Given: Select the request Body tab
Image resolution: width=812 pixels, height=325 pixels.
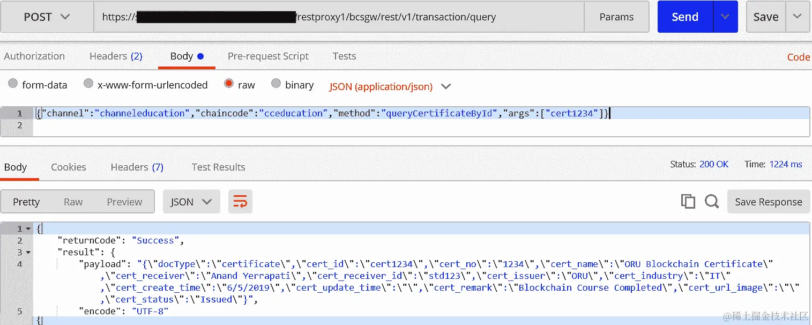Looking at the screenshot, I should [x=187, y=56].
